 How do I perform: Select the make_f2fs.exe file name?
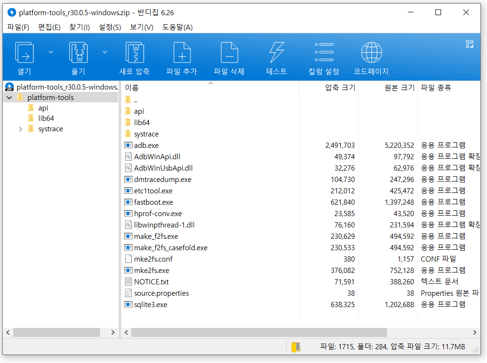tap(156, 236)
